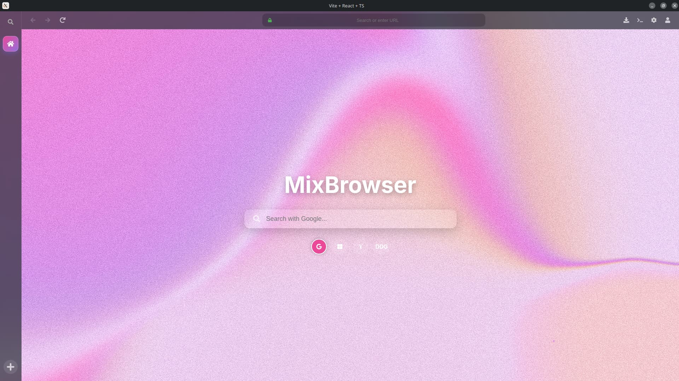Click the magnifier inside the center search box
This screenshot has width=679, height=381.
[257, 219]
